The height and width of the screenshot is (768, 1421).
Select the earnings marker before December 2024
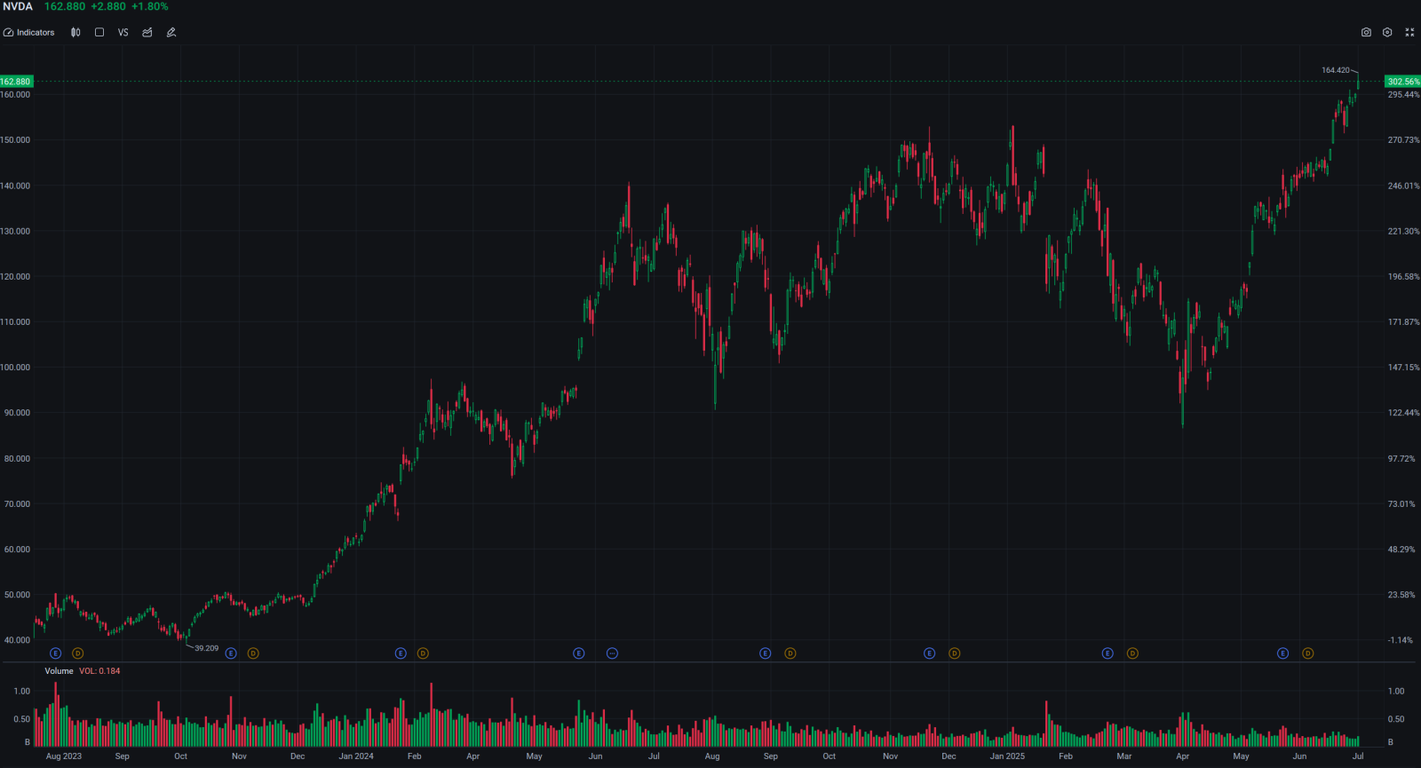(930, 653)
